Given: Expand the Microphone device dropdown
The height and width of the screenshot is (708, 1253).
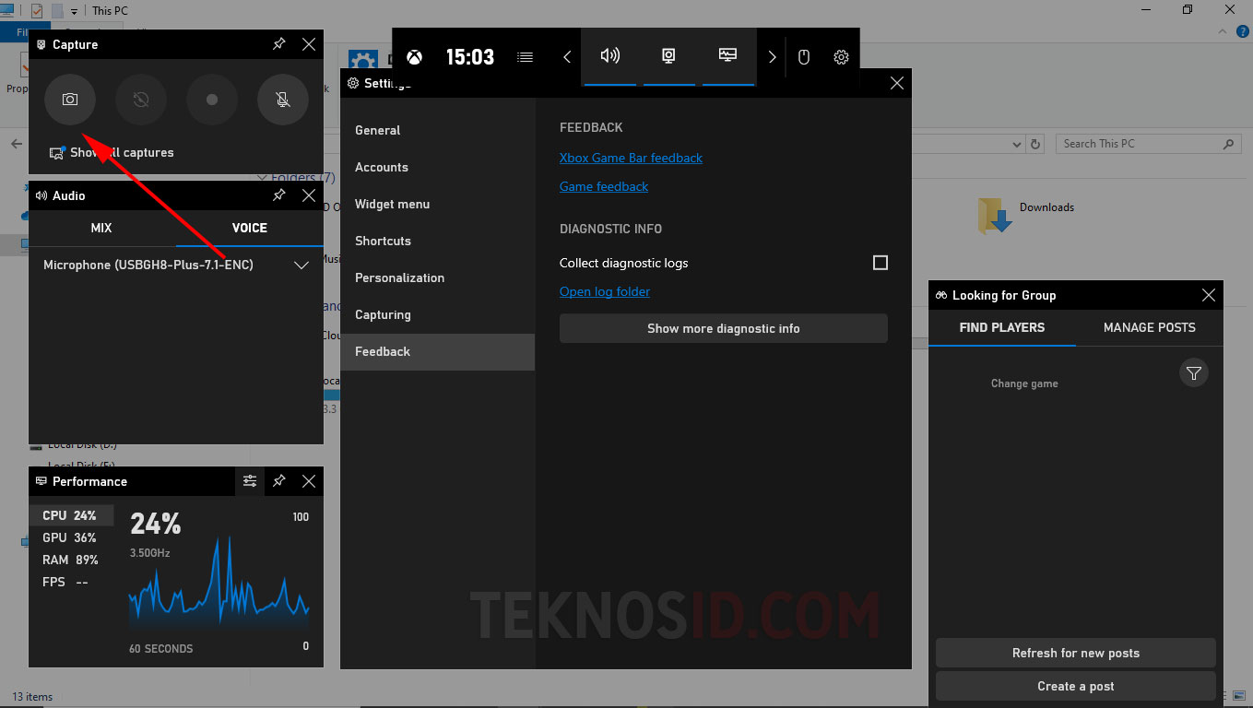Looking at the screenshot, I should (x=301, y=265).
